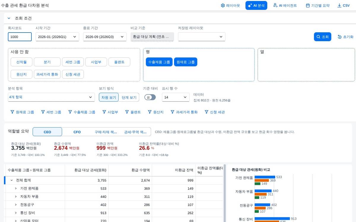
Task: Switch to the CFO role tab
Action: tap(77, 132)
